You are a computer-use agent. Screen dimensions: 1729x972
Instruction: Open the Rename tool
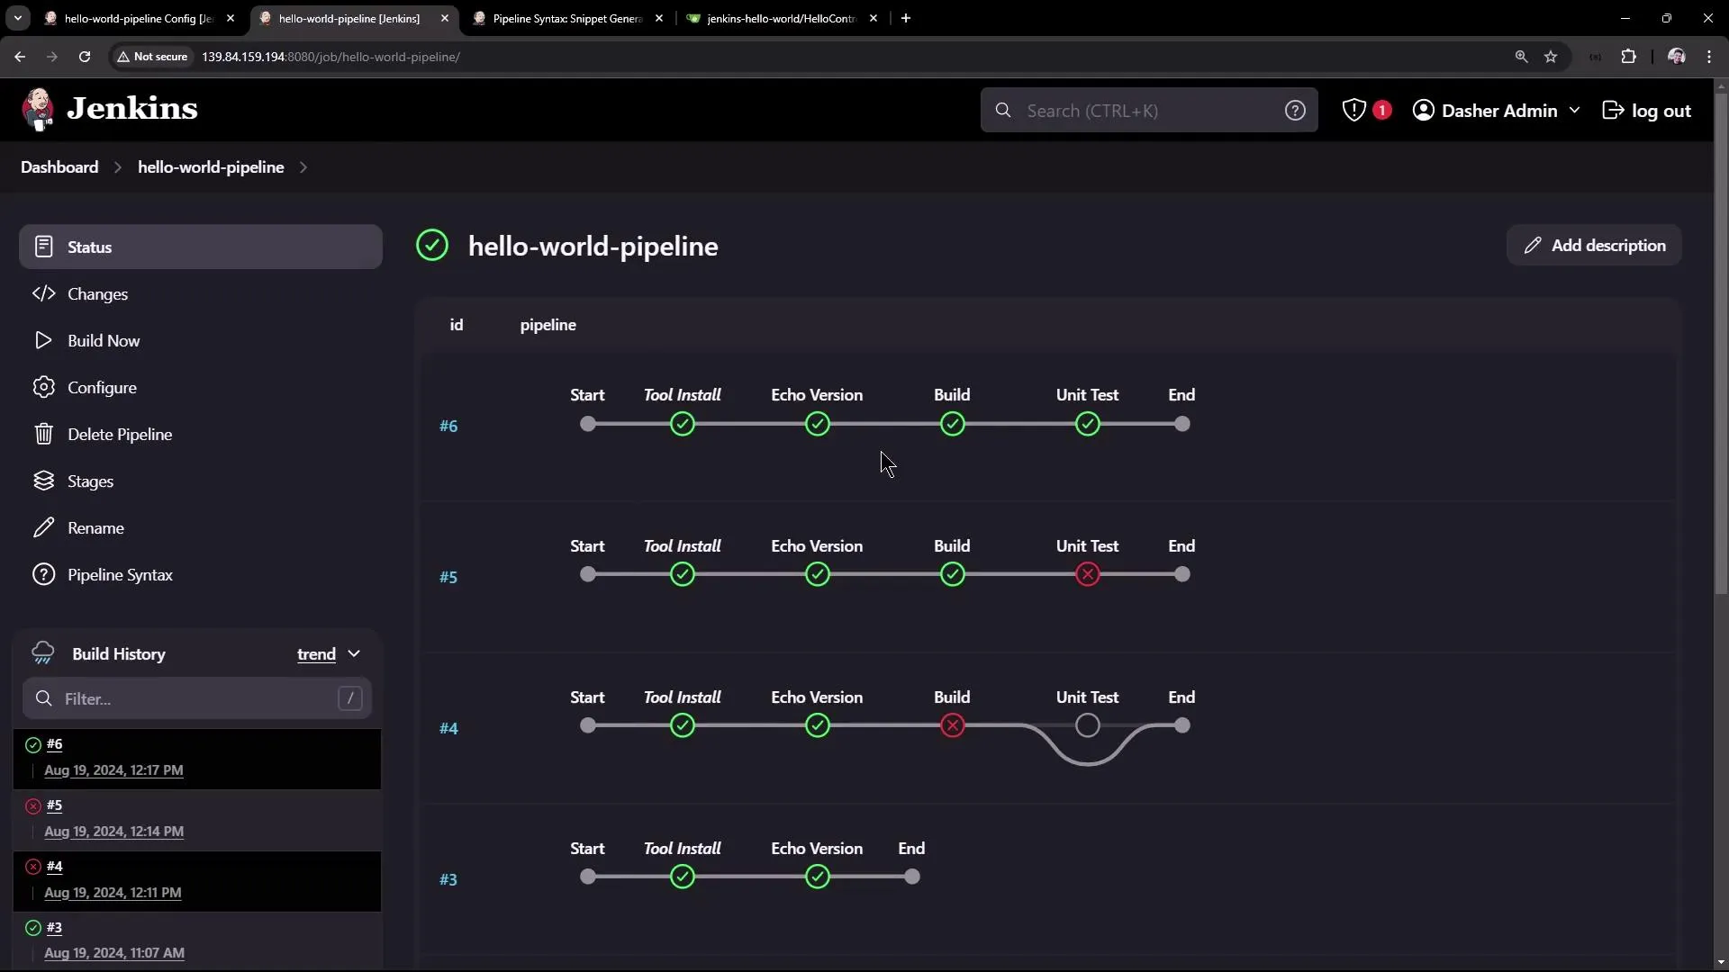tap(97, 527)
